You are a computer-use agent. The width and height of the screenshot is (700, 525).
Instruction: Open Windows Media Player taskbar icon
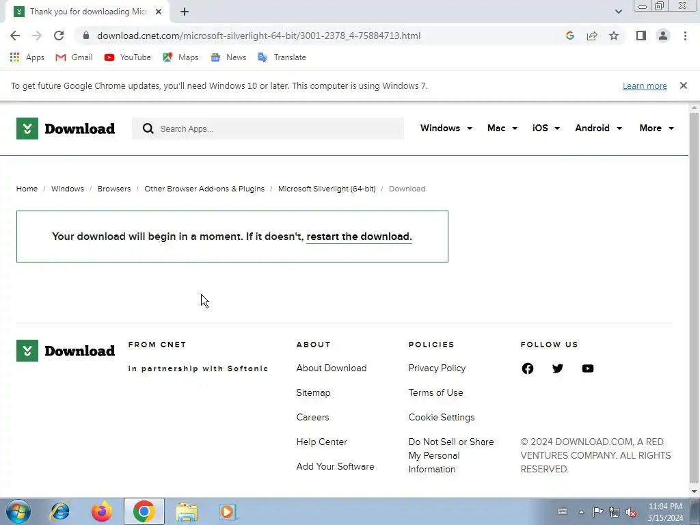coord(228,511)
